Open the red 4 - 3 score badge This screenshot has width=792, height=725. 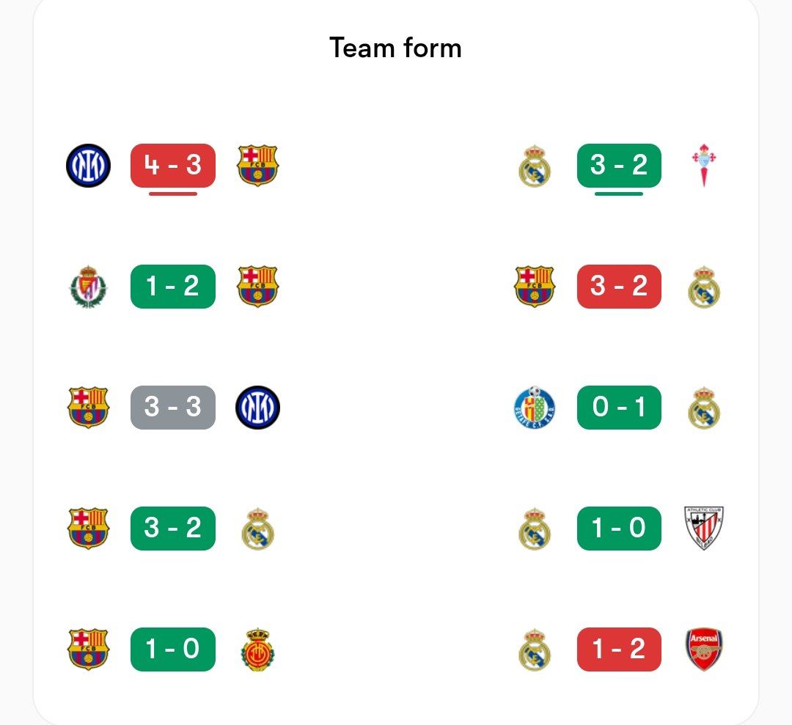click(173, 166)
